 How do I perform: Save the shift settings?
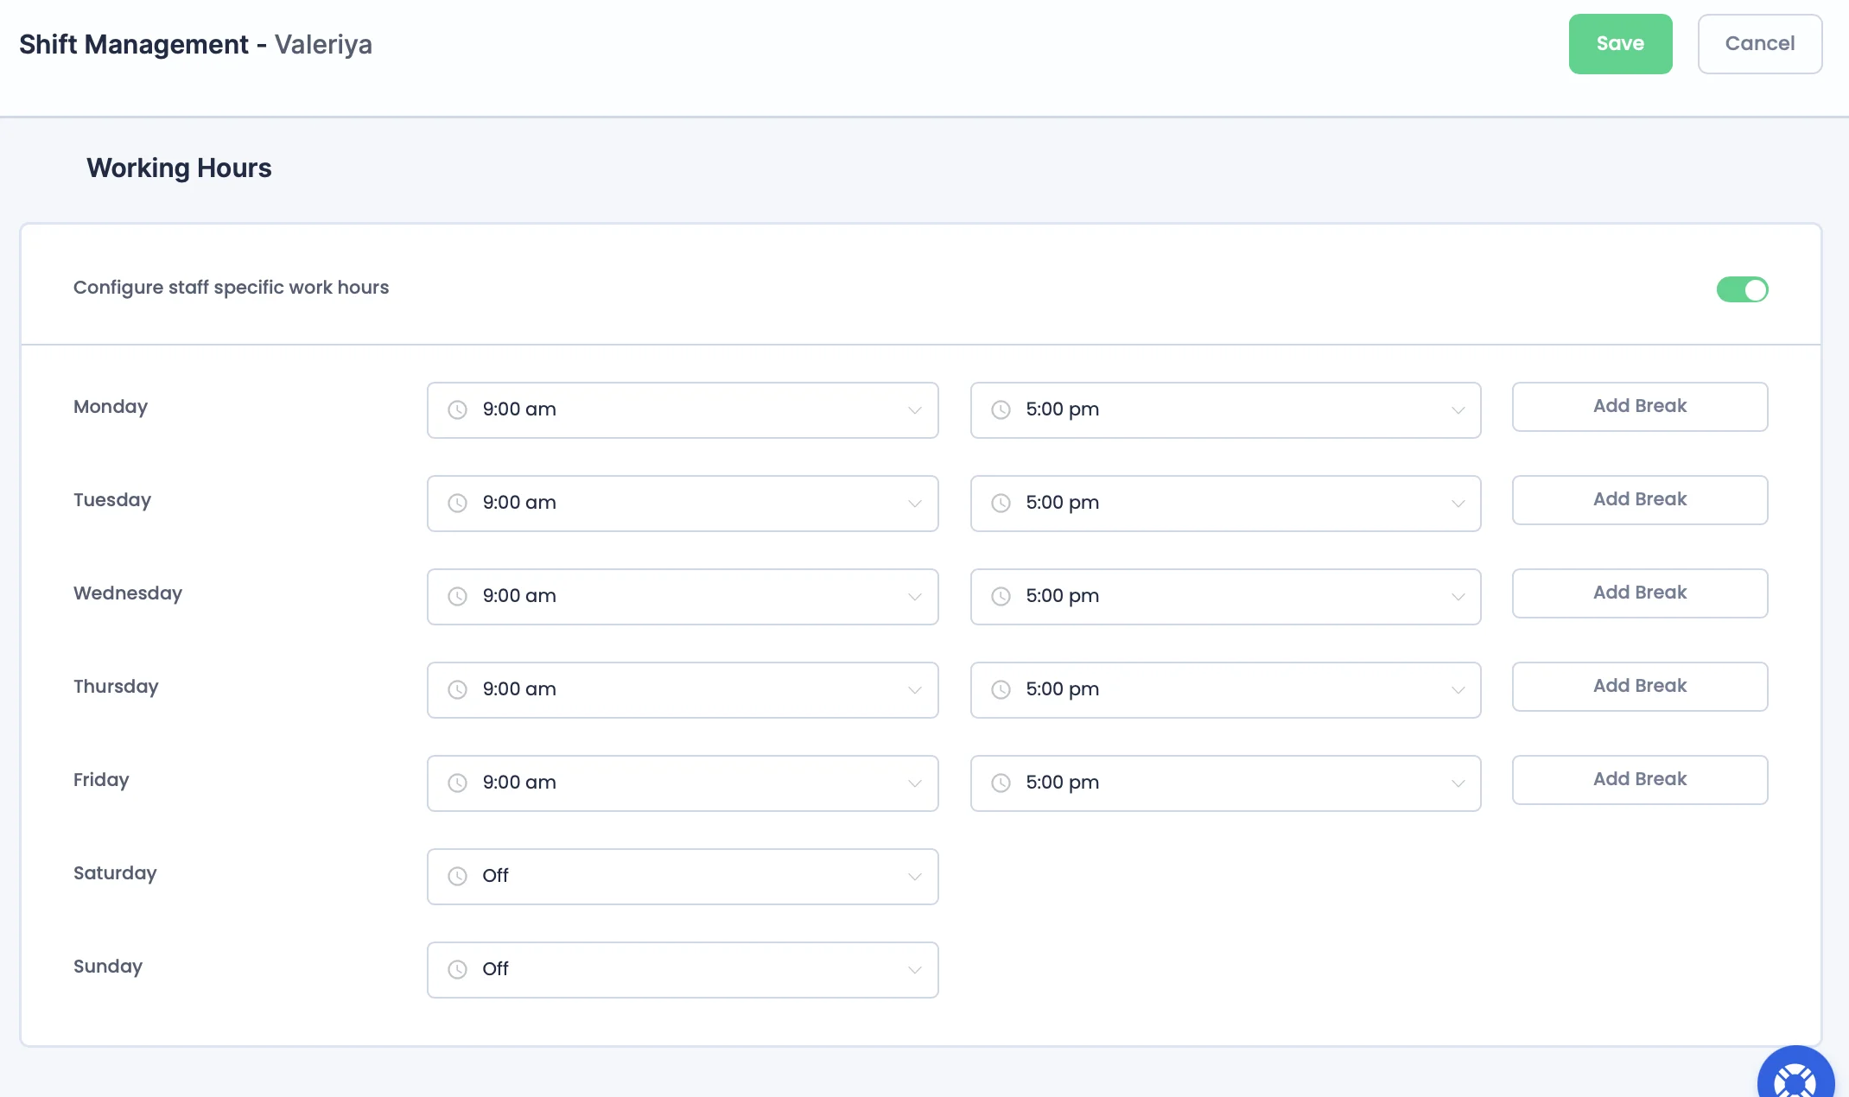tap(1620, 44)
